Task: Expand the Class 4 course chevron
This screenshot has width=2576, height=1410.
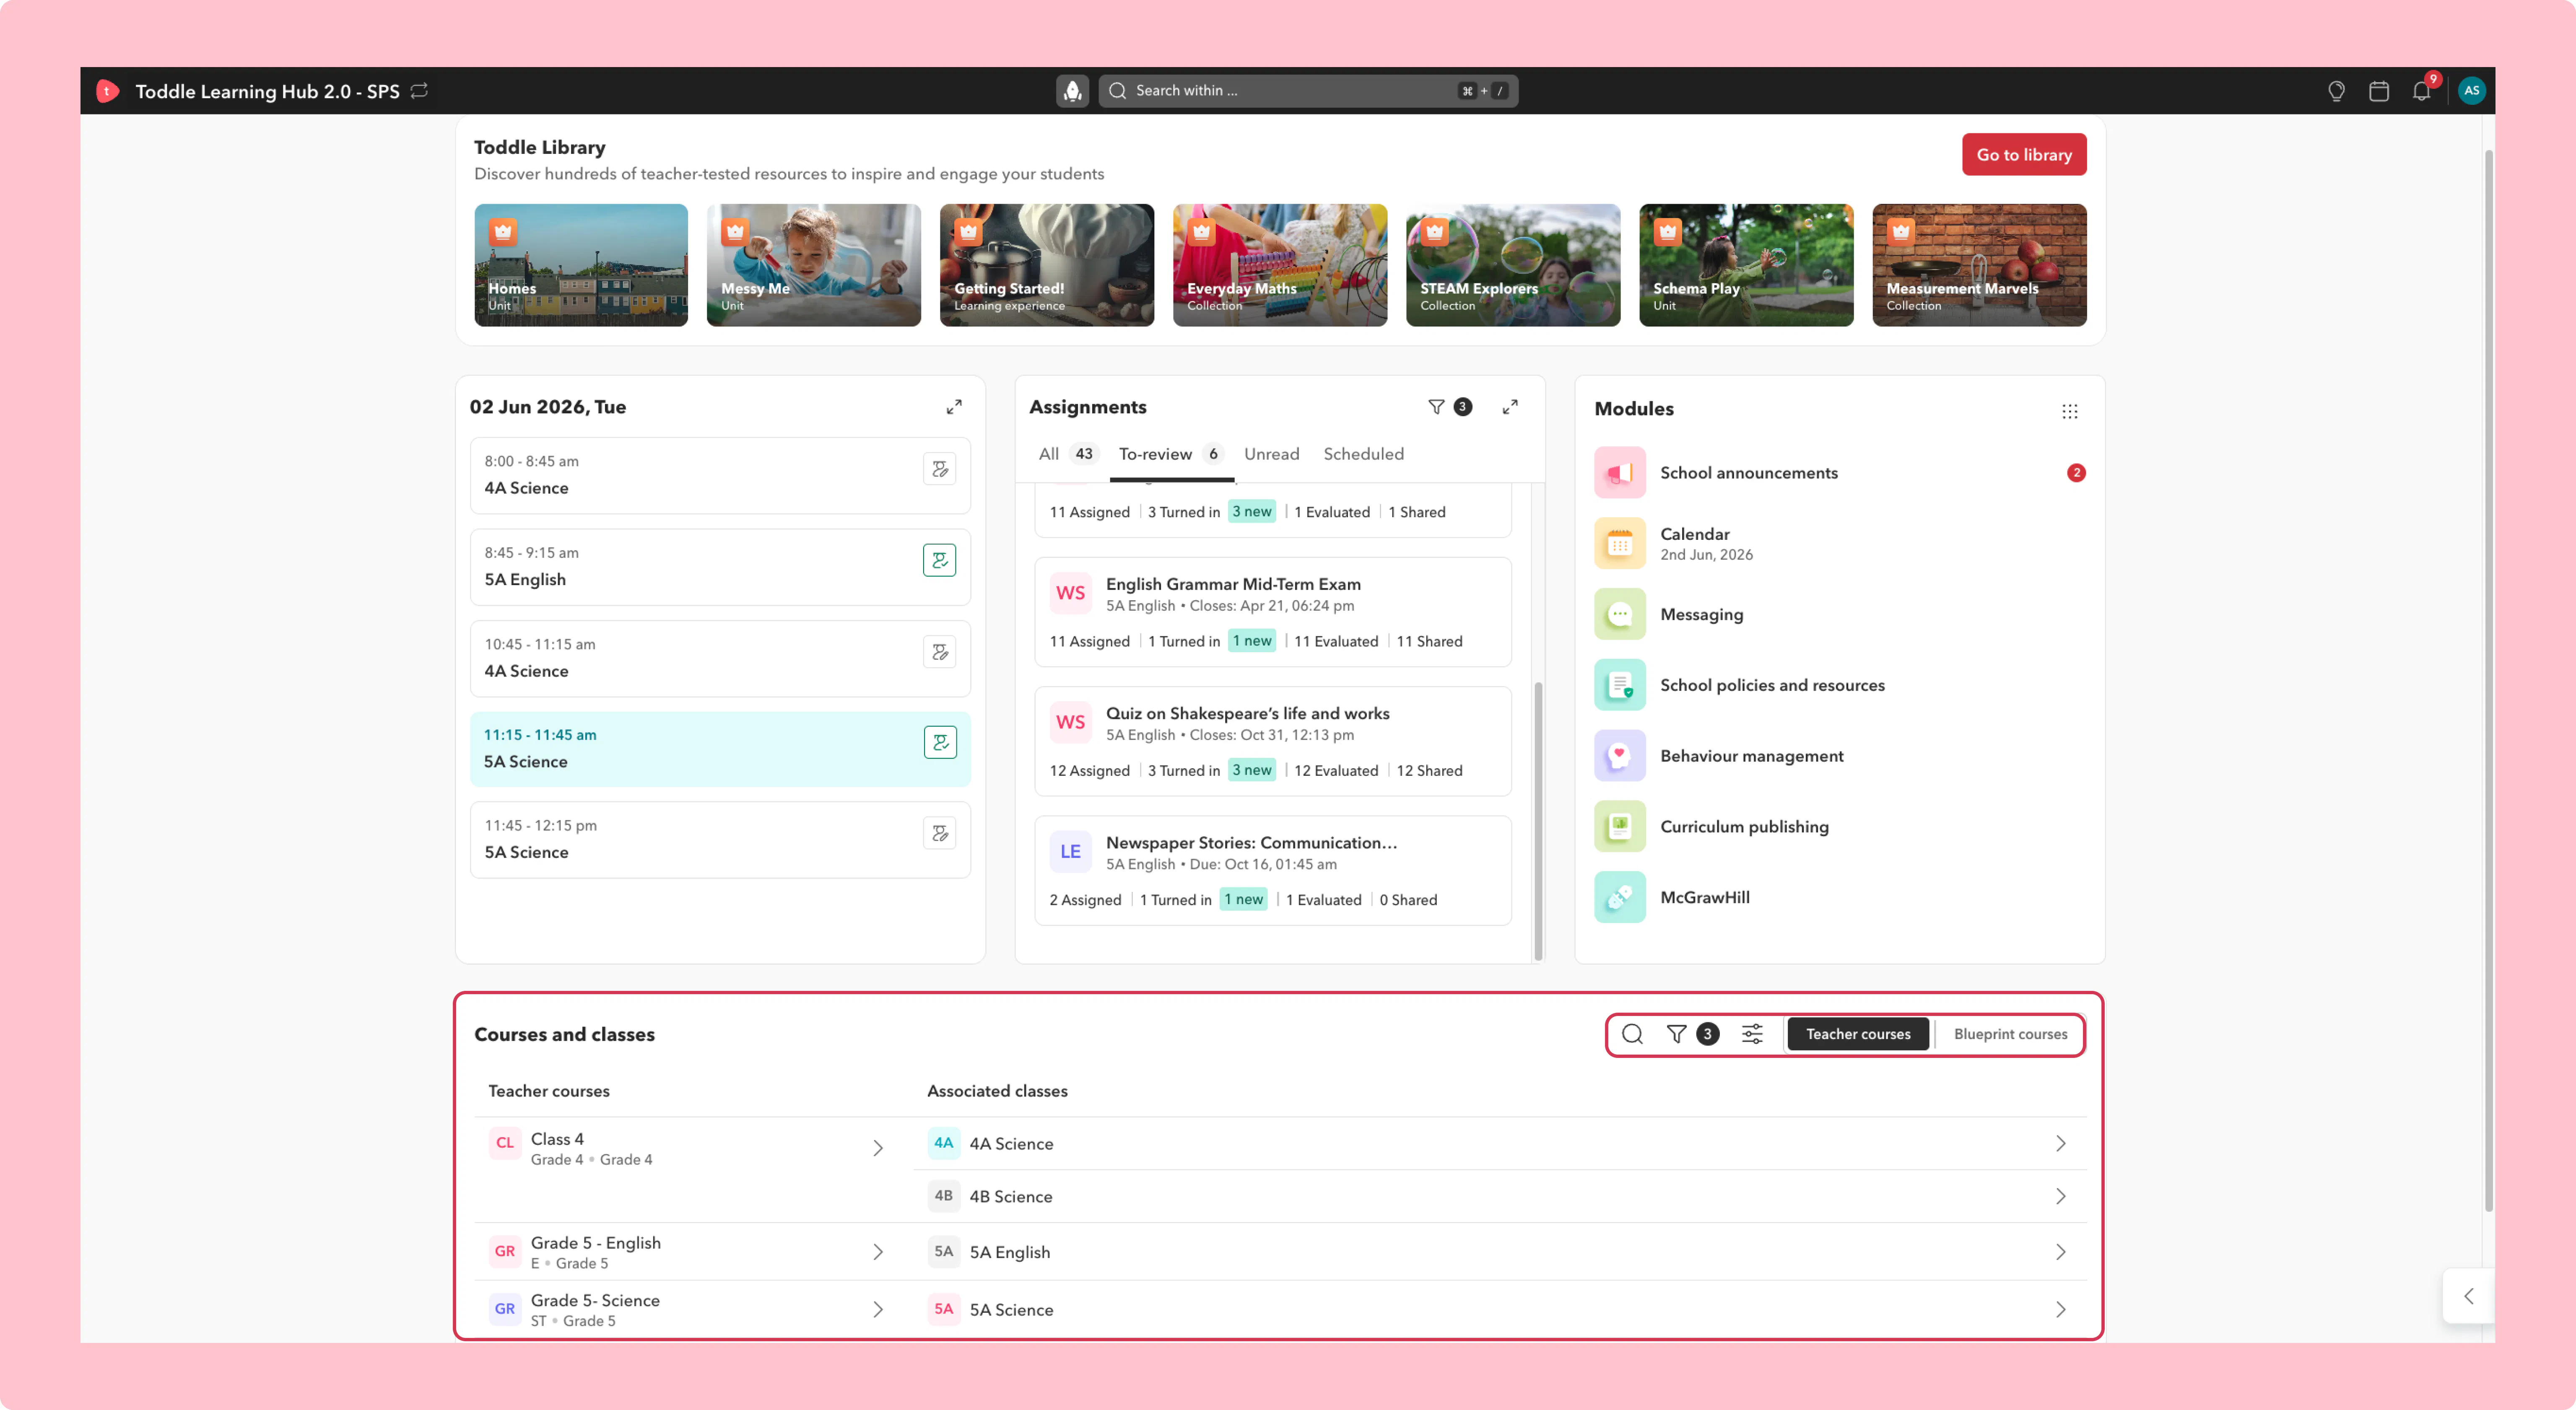Action: 877,1148
